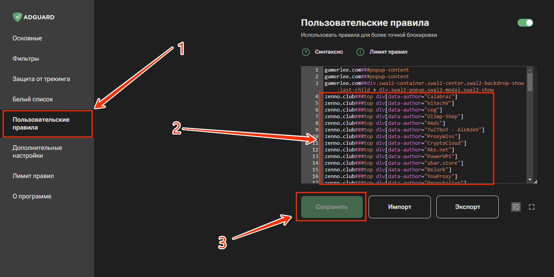Image resolution: width=554 pixels, height=277 pixels.
Task: Click the Экспорт button
Action: [467, 207]
